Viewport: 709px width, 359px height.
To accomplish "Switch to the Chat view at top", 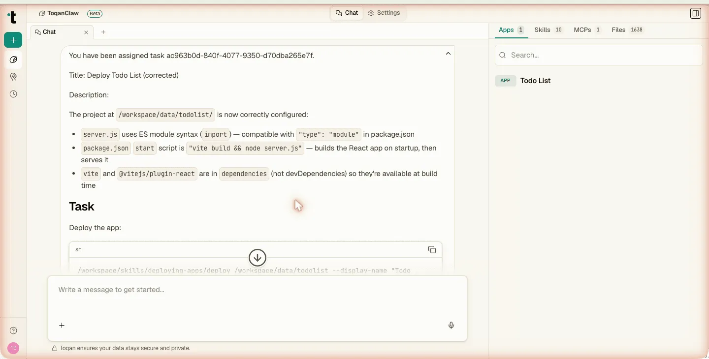I will (347, 13).
